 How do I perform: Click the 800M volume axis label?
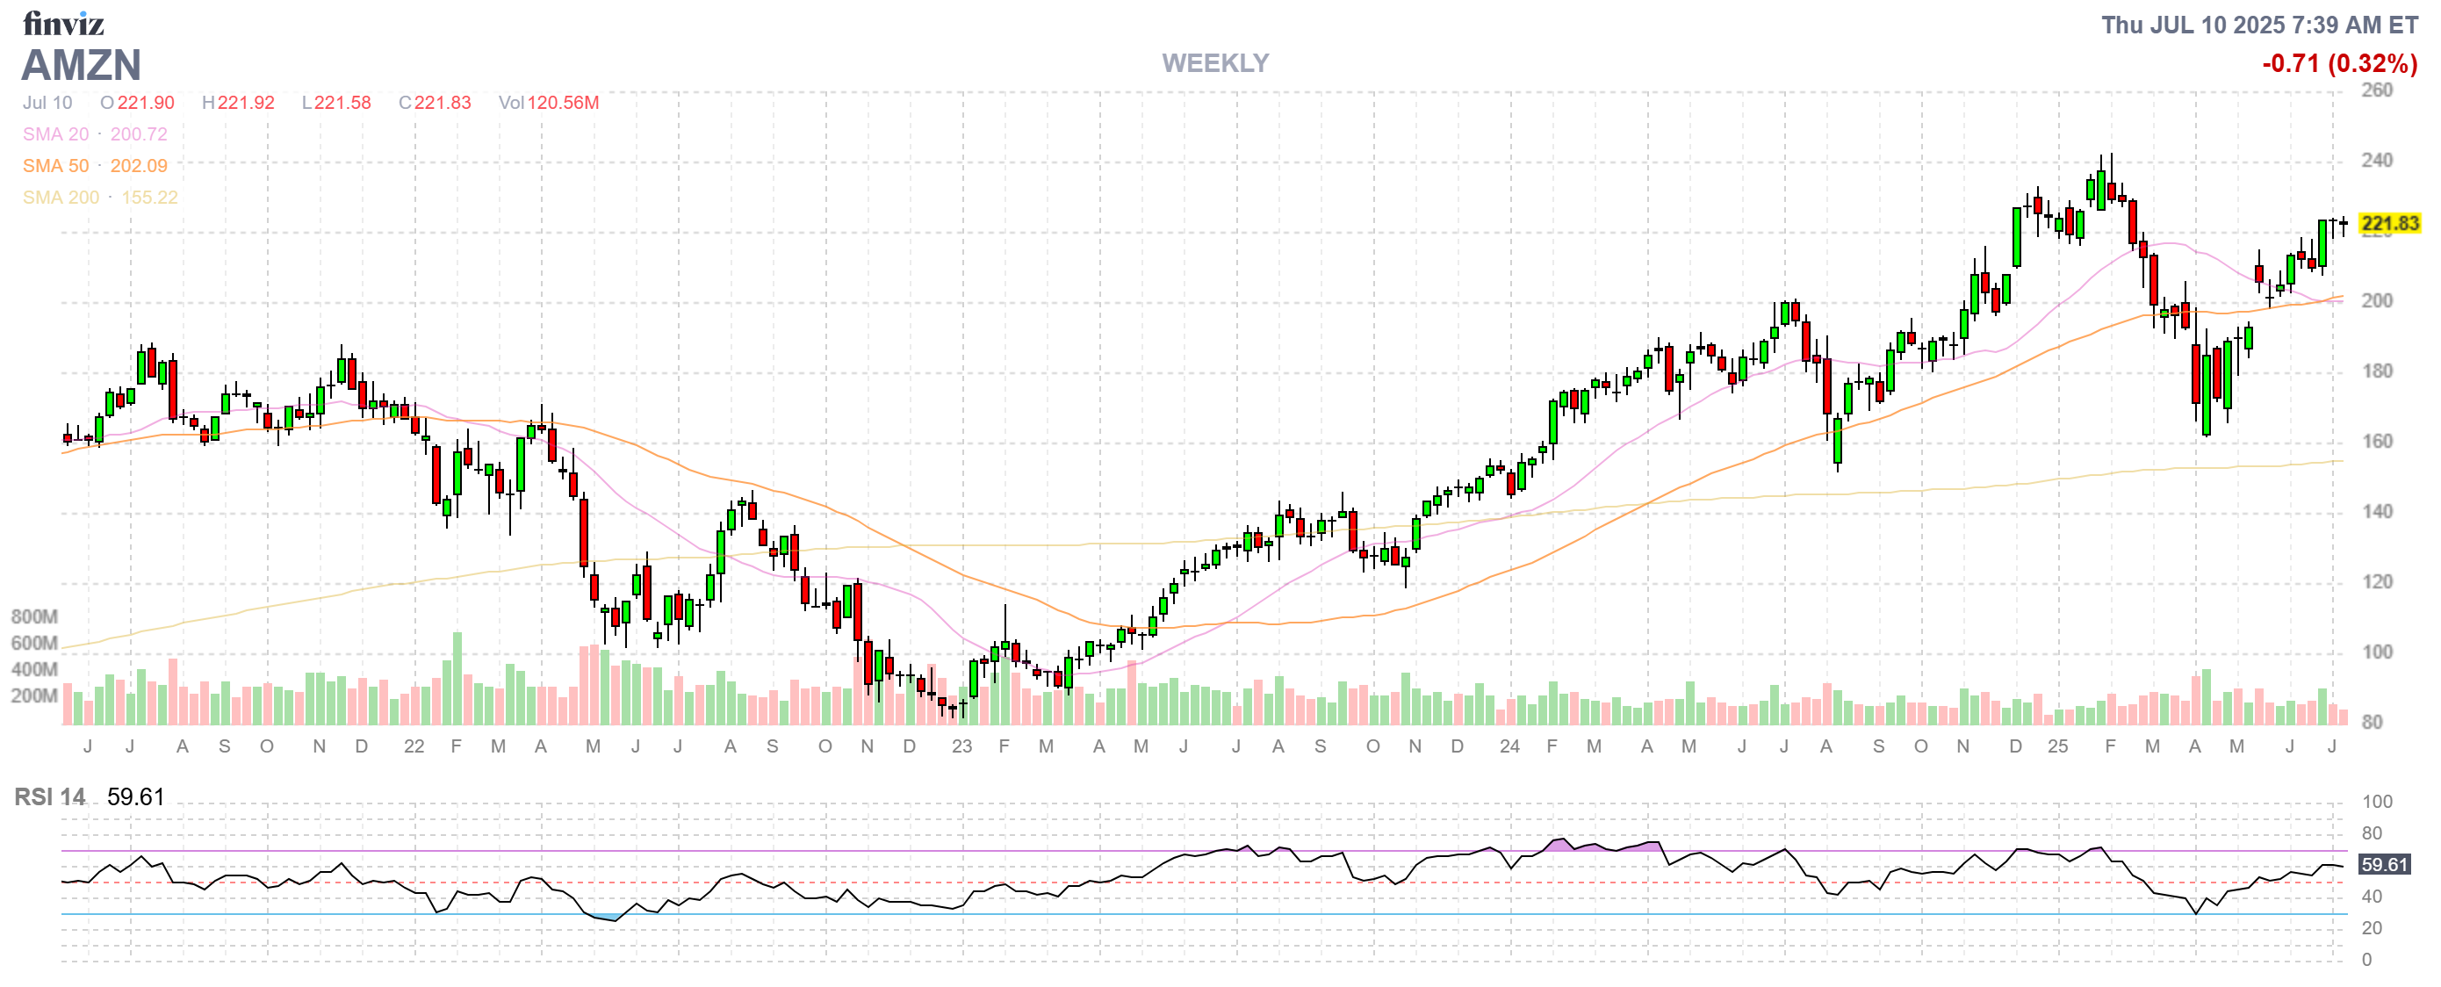34,616
